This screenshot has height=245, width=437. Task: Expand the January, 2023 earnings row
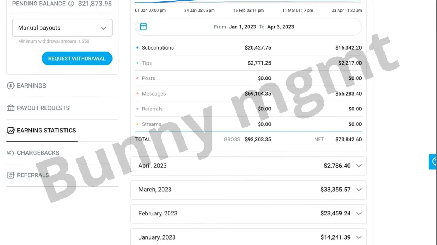click(x=359, y=237)
